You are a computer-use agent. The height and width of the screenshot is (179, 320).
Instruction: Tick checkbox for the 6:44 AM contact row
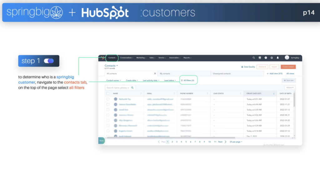point(108,105)
